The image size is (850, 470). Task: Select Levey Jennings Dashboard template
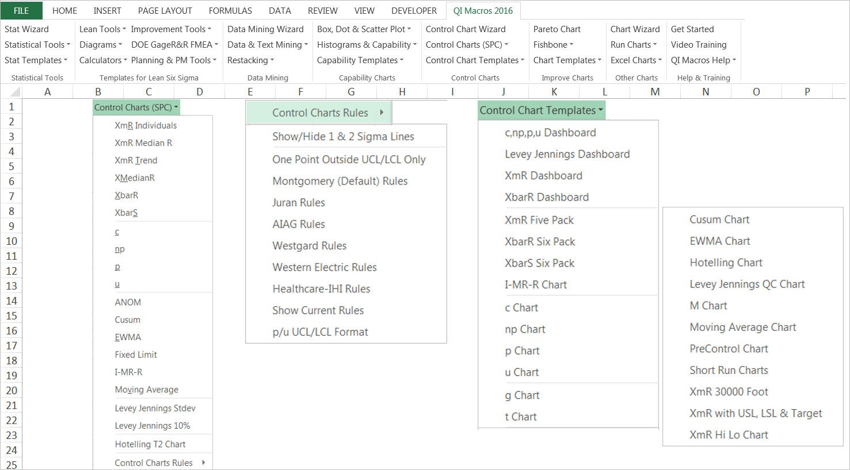click(x=568, y=154)
